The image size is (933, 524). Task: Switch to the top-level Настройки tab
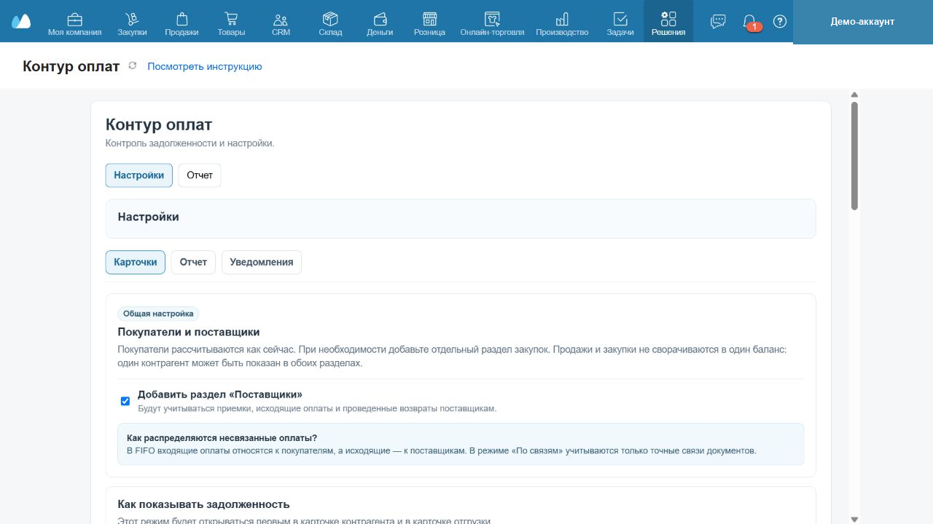point(139,175)
